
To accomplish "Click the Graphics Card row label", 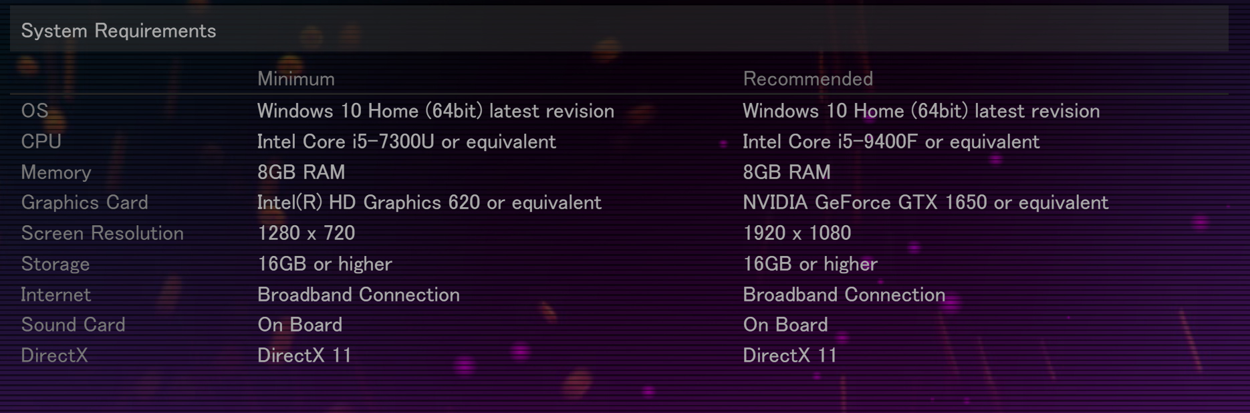I will [85, 202].
